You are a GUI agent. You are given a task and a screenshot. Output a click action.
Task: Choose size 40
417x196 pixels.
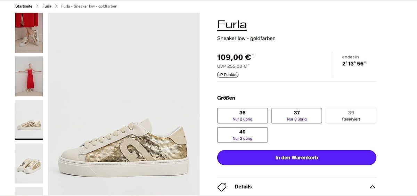coord(243,135)
